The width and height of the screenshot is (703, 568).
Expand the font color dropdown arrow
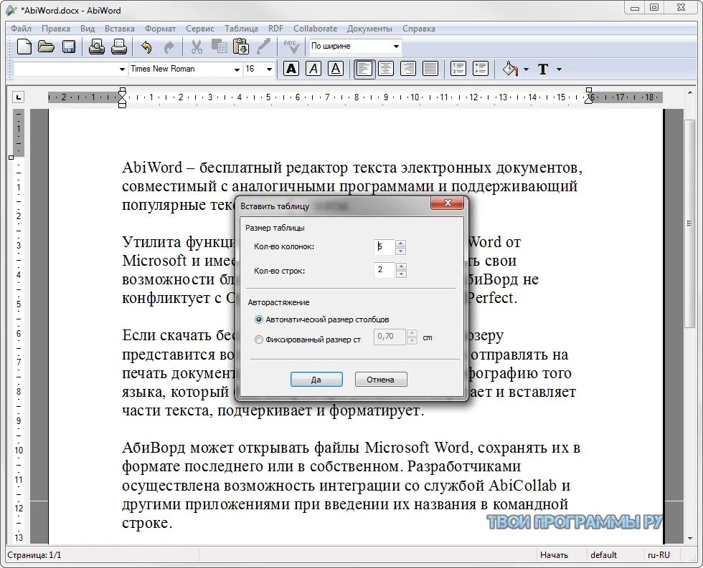click(x=559, y=69)
